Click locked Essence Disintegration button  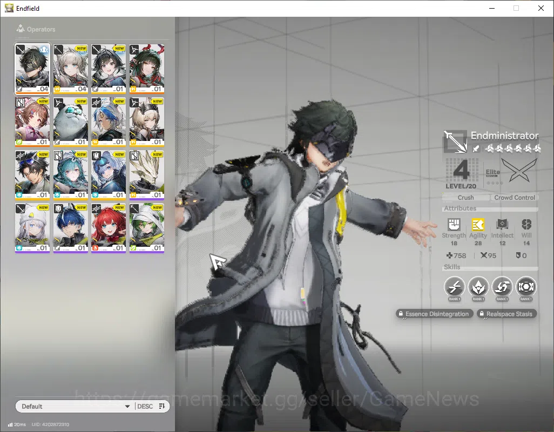[434, 314]
